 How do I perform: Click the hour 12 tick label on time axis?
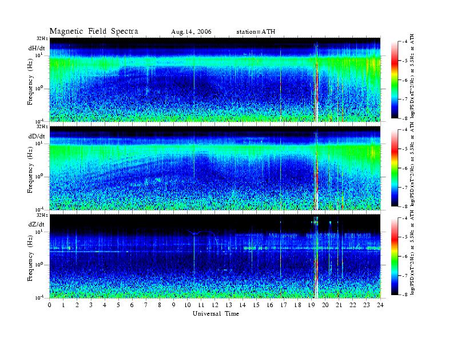(215, 305)
